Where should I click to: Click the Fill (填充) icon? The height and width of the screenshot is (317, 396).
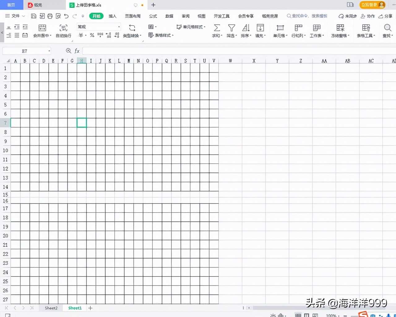click(x=260, y=28)
